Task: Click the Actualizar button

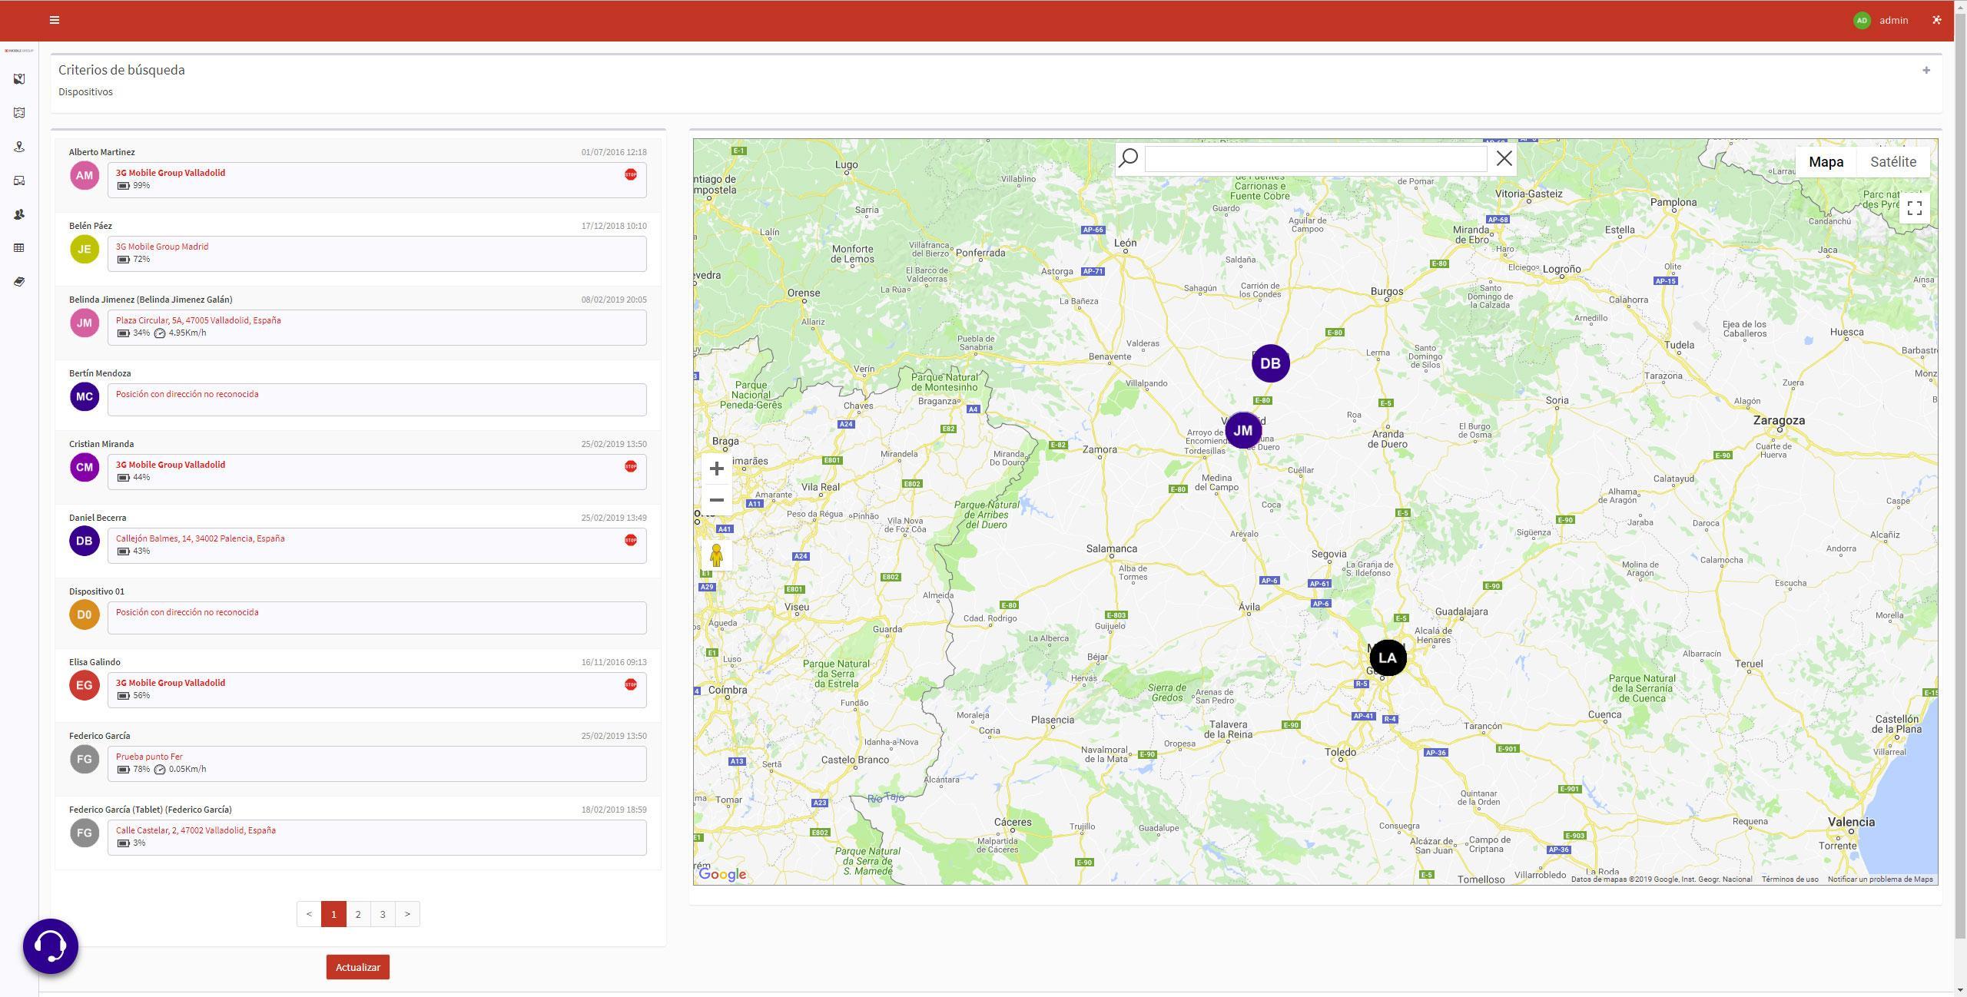Action: pos(358,967)
